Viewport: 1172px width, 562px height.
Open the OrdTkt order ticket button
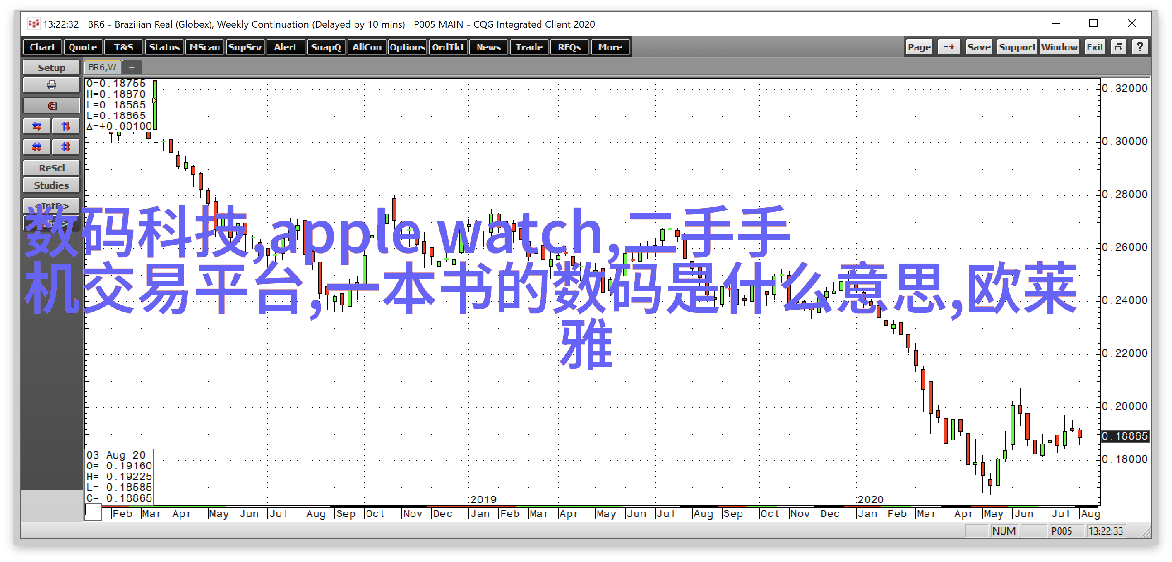pos(448,47)
